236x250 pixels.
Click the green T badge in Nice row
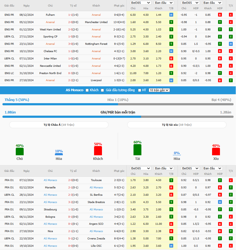pyautogui.click(x=231, y=231)
